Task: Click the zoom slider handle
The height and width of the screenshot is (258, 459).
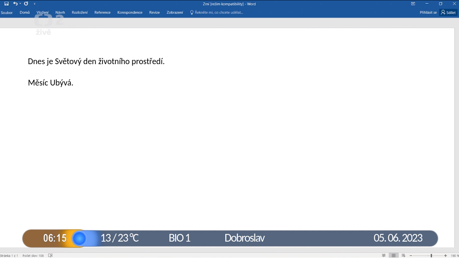Action: [x=431, y=255]
